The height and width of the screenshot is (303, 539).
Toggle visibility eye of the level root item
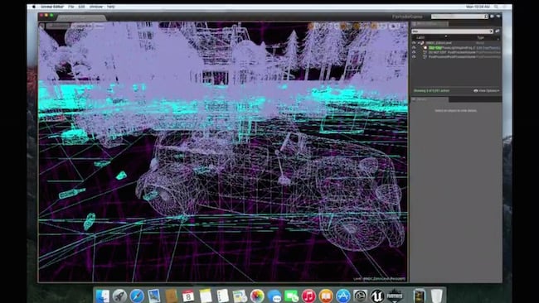pos(414,43)
